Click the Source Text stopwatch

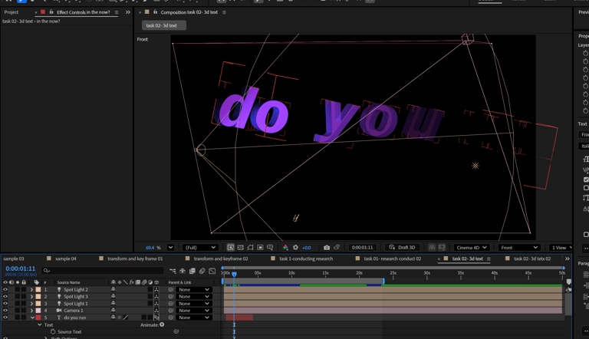click(53, 332)
